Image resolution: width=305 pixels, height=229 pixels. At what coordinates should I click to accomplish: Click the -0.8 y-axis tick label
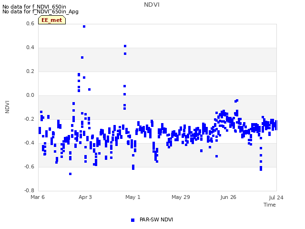(29, 190)
